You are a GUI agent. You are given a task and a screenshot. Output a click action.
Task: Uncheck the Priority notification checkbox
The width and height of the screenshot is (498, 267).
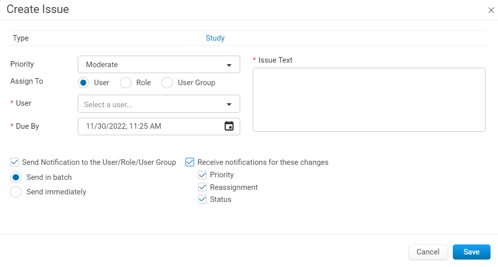coord(202,175)
